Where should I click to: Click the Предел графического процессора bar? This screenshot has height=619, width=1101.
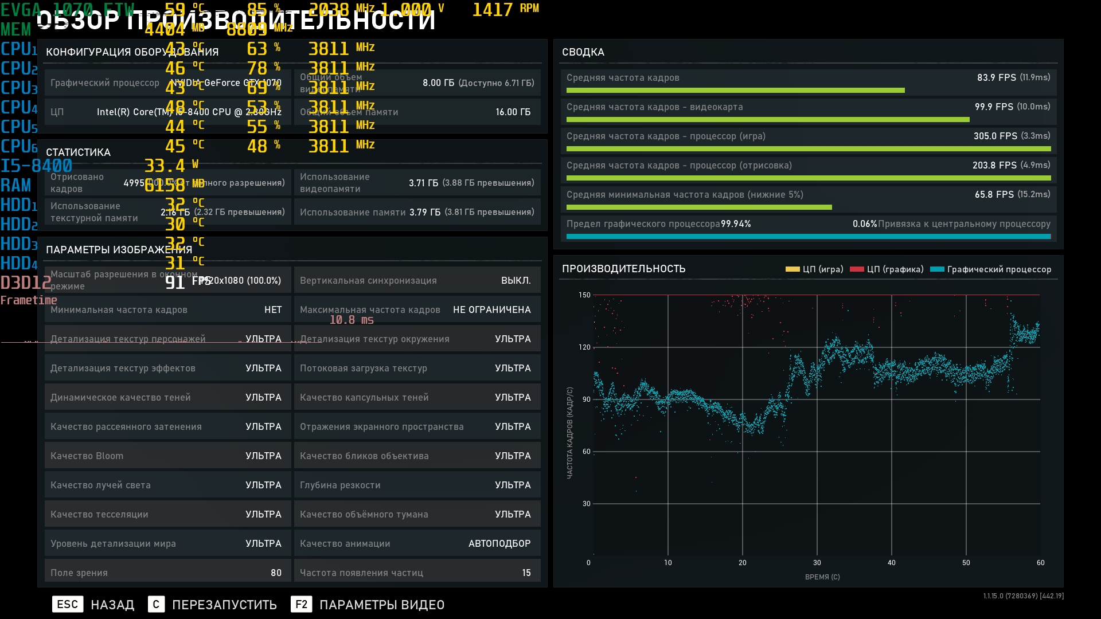tap(808, 236)
